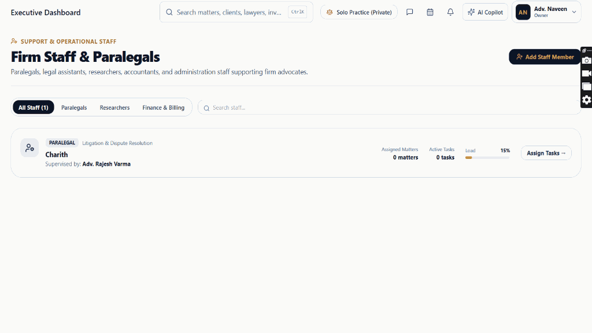Viewport: 592px width, 333px height.
Task: Click the gallery side panel icon
Action: point(586,87)
